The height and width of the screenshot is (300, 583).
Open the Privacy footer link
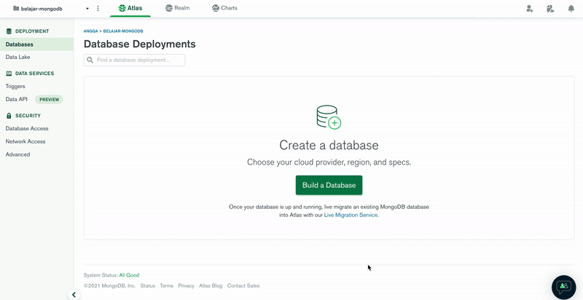187,286
